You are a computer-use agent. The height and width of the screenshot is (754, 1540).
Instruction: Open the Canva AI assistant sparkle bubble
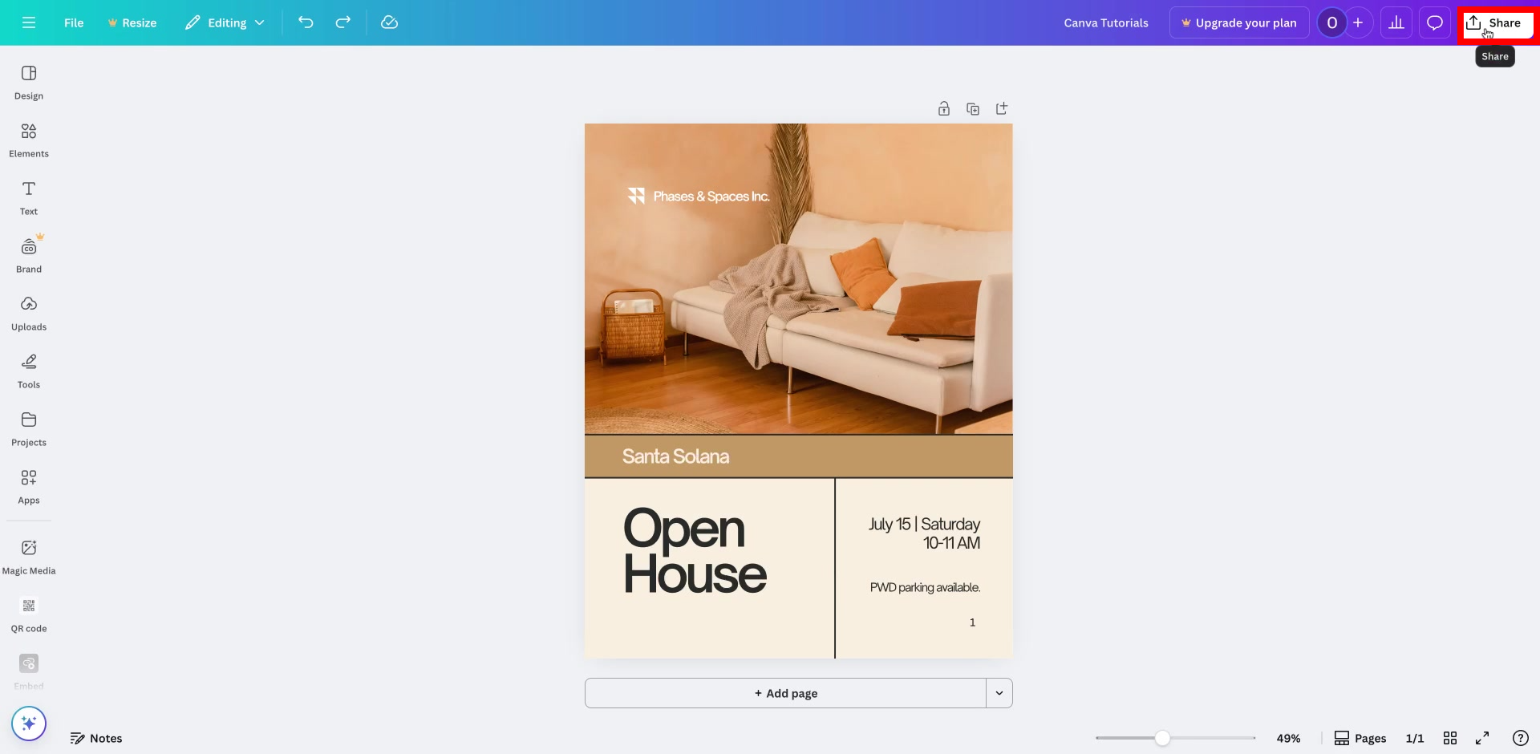(x=29, y=723)
